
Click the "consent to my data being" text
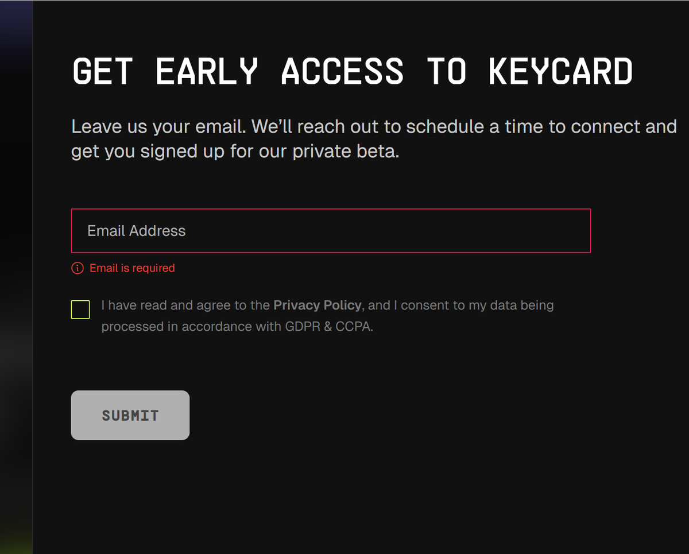[477, 305]
